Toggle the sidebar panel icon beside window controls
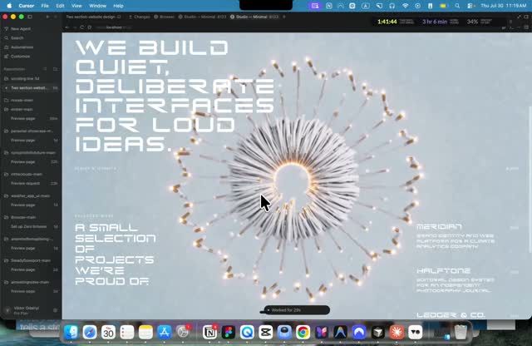This screenshot has width=532, height=346. pos(30,17)
